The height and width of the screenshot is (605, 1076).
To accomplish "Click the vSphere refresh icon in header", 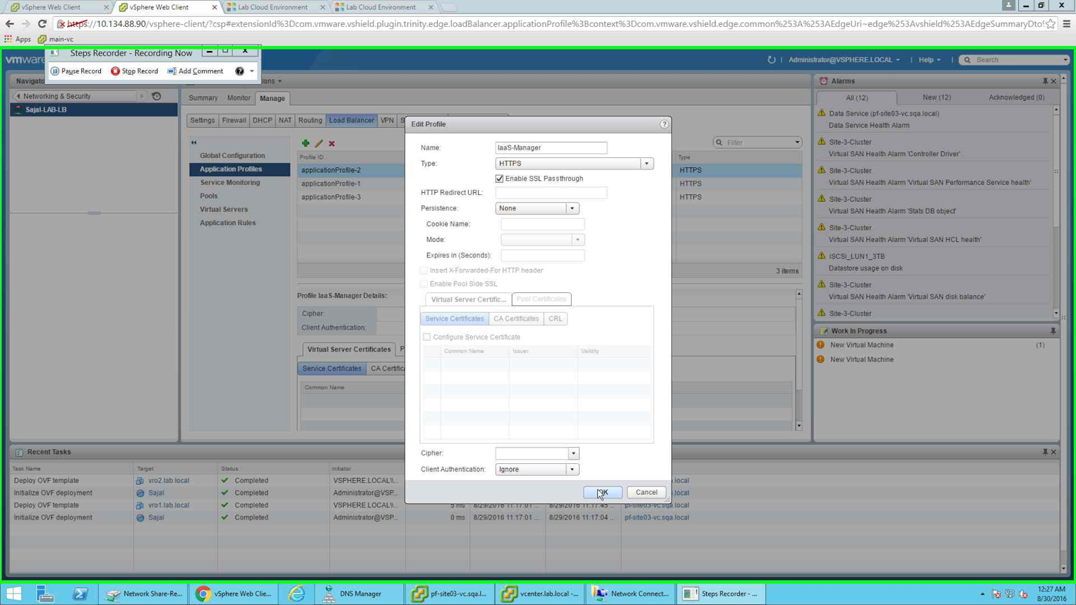I will (x=771, y=60).
